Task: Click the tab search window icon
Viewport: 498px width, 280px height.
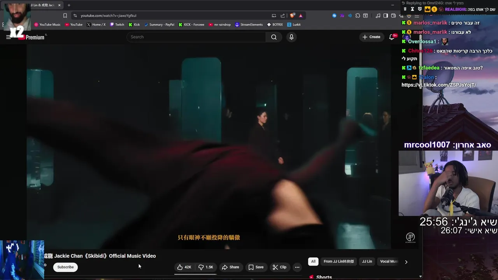Action: 365,16
